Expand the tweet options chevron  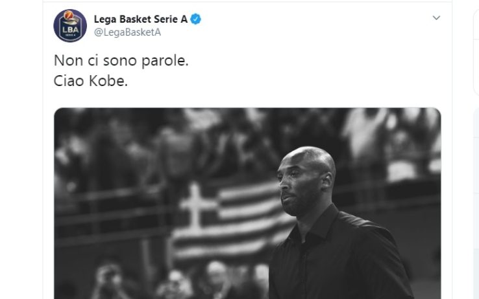click(436, 17)
